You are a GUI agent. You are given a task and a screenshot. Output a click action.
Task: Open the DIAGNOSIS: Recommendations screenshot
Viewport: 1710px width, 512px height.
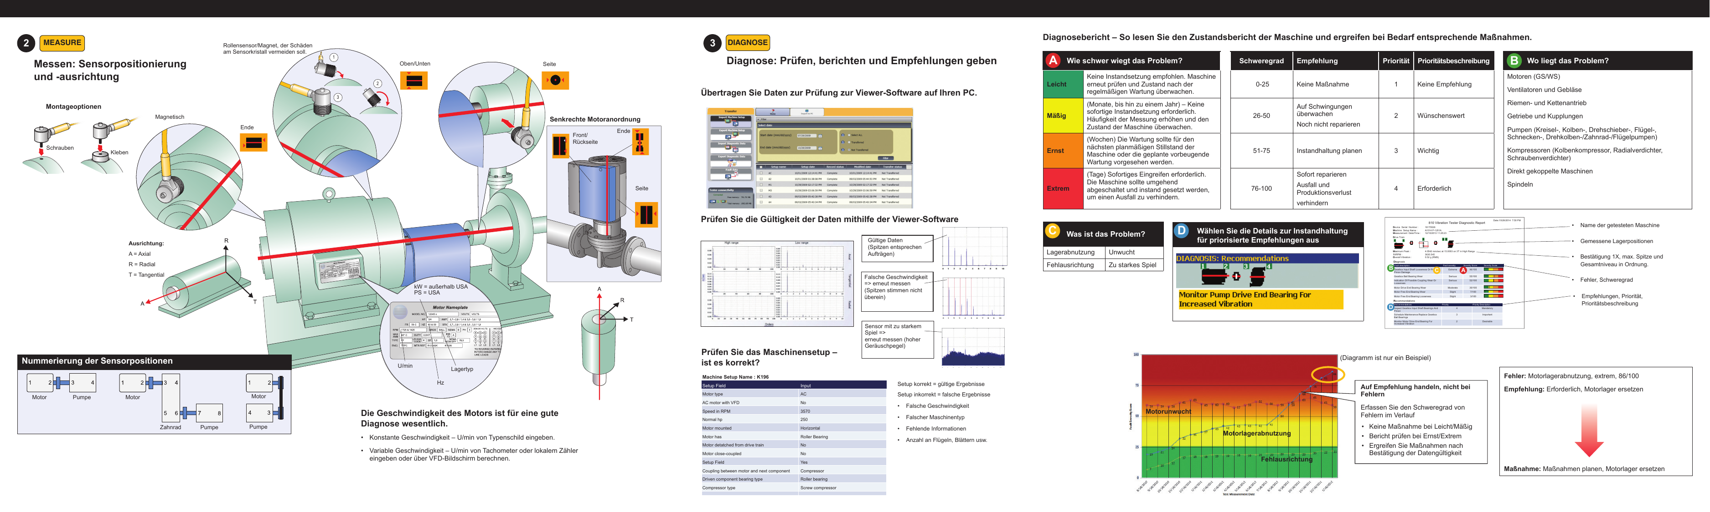(1268, 281)
